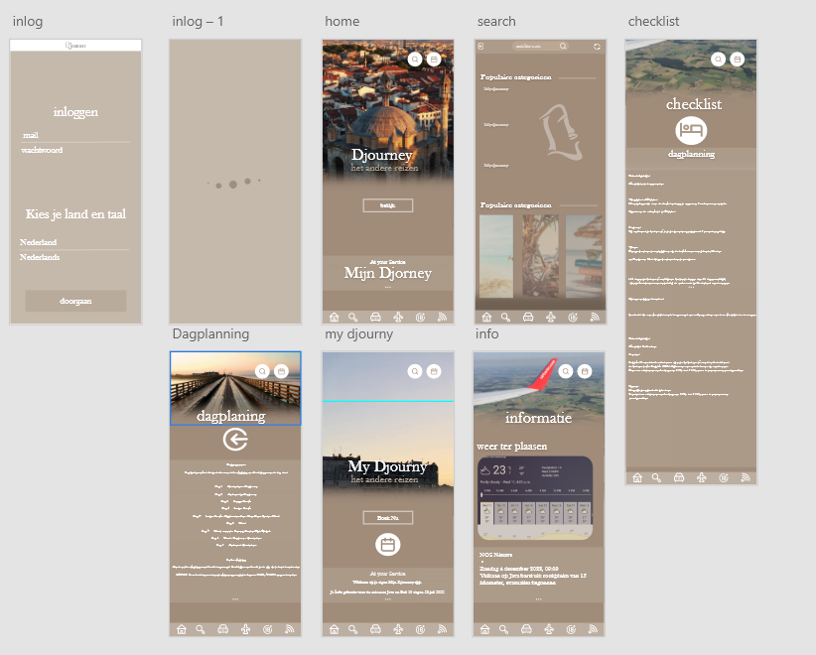816x655 pixels.
Task: Click airplane icon in search artboard bottom bar
Action: 551,317
